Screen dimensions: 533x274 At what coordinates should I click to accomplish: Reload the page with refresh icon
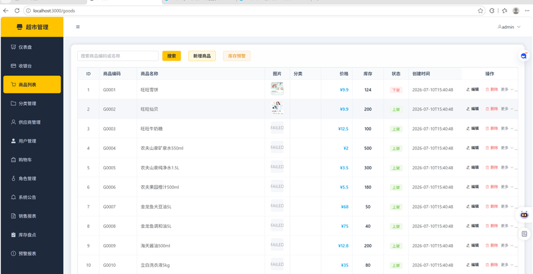tap(17, 11)
